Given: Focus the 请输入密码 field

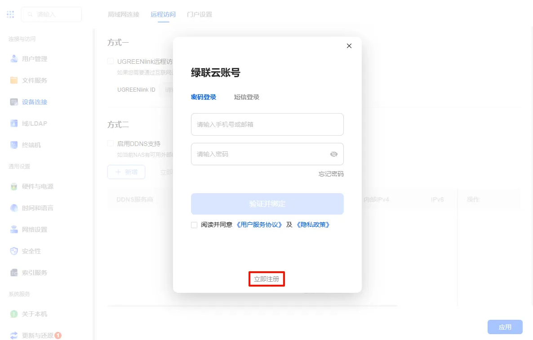Looking at the screenshot, I should (267, 154).
